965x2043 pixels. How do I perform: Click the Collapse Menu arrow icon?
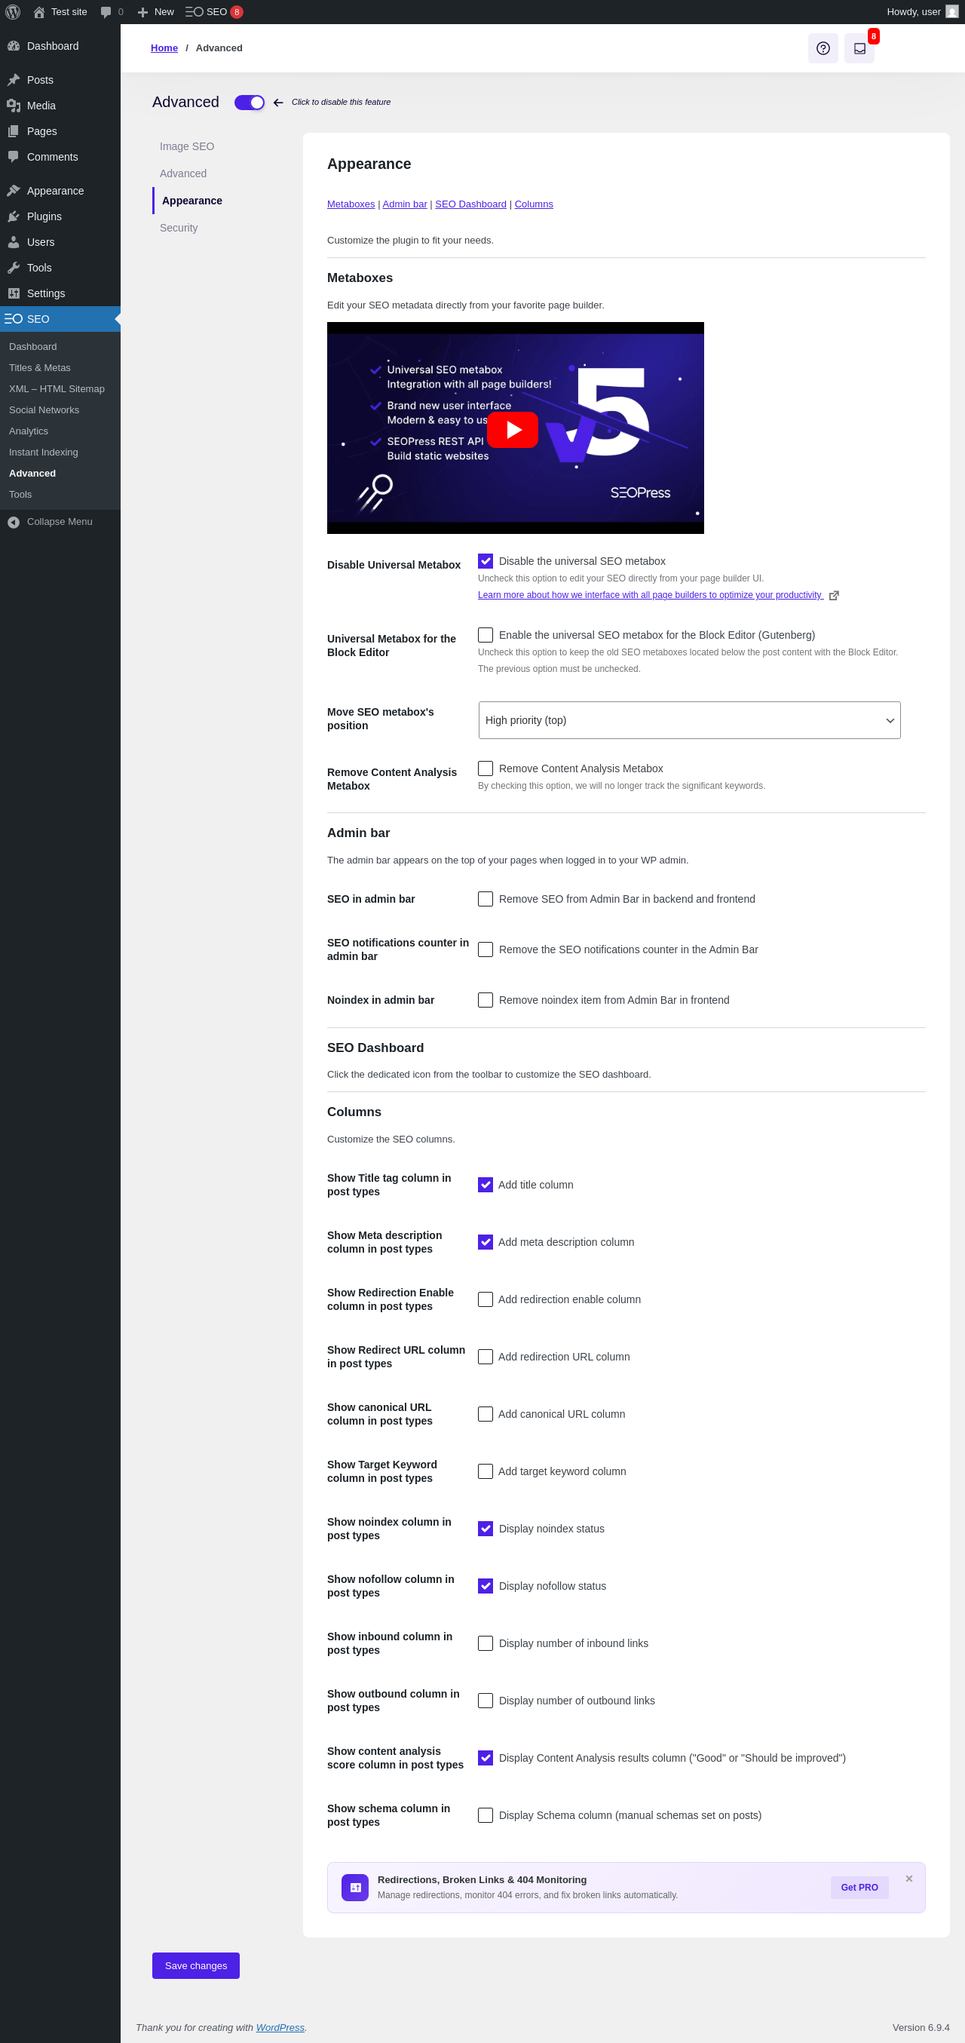(14, 522)
